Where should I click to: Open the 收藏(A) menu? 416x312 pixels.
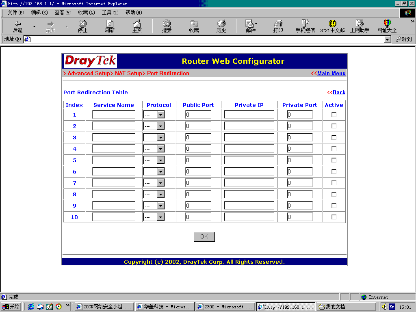[87, 13]
